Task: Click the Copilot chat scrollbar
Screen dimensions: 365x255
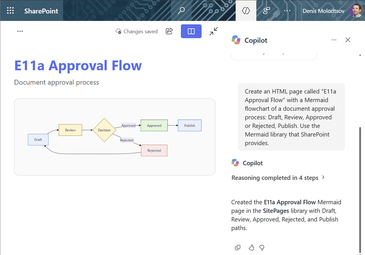Action: (360, 190)
